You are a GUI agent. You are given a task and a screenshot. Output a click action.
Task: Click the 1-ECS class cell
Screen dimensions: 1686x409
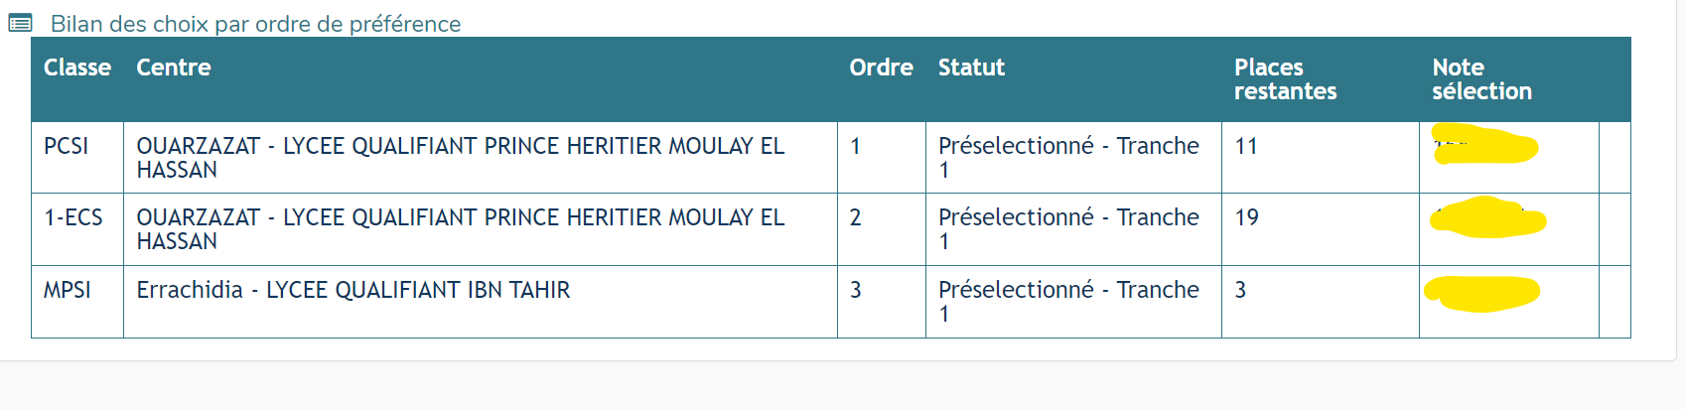click(73, 217)
